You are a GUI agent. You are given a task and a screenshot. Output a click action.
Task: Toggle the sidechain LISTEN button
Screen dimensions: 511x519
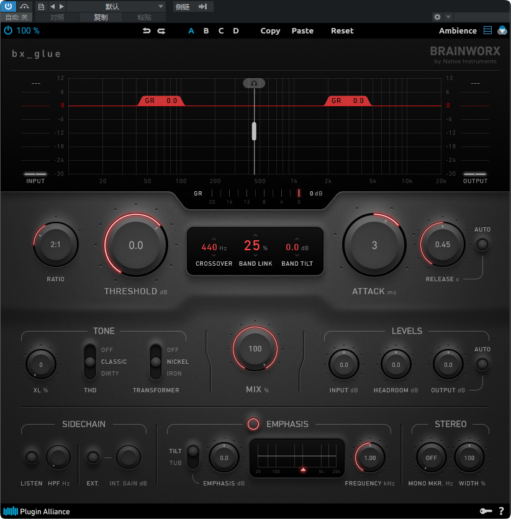(x=32, y=457)
